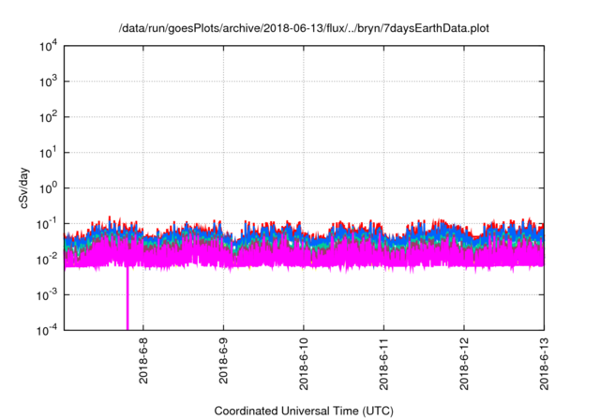The height and width of the screenshot is (420, 600).
Task: Click the cSv/day y-axis label
Action: click(23, 187)
